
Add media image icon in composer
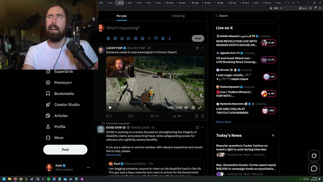click(x=108, y=38)
